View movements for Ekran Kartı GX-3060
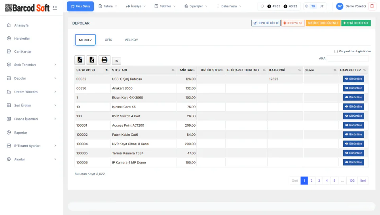The height and width of the screenshot is (215, 380). 353,97
